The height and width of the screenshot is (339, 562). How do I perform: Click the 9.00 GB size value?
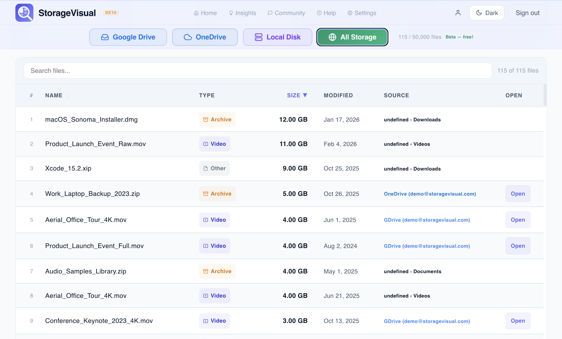click(295, 168)
